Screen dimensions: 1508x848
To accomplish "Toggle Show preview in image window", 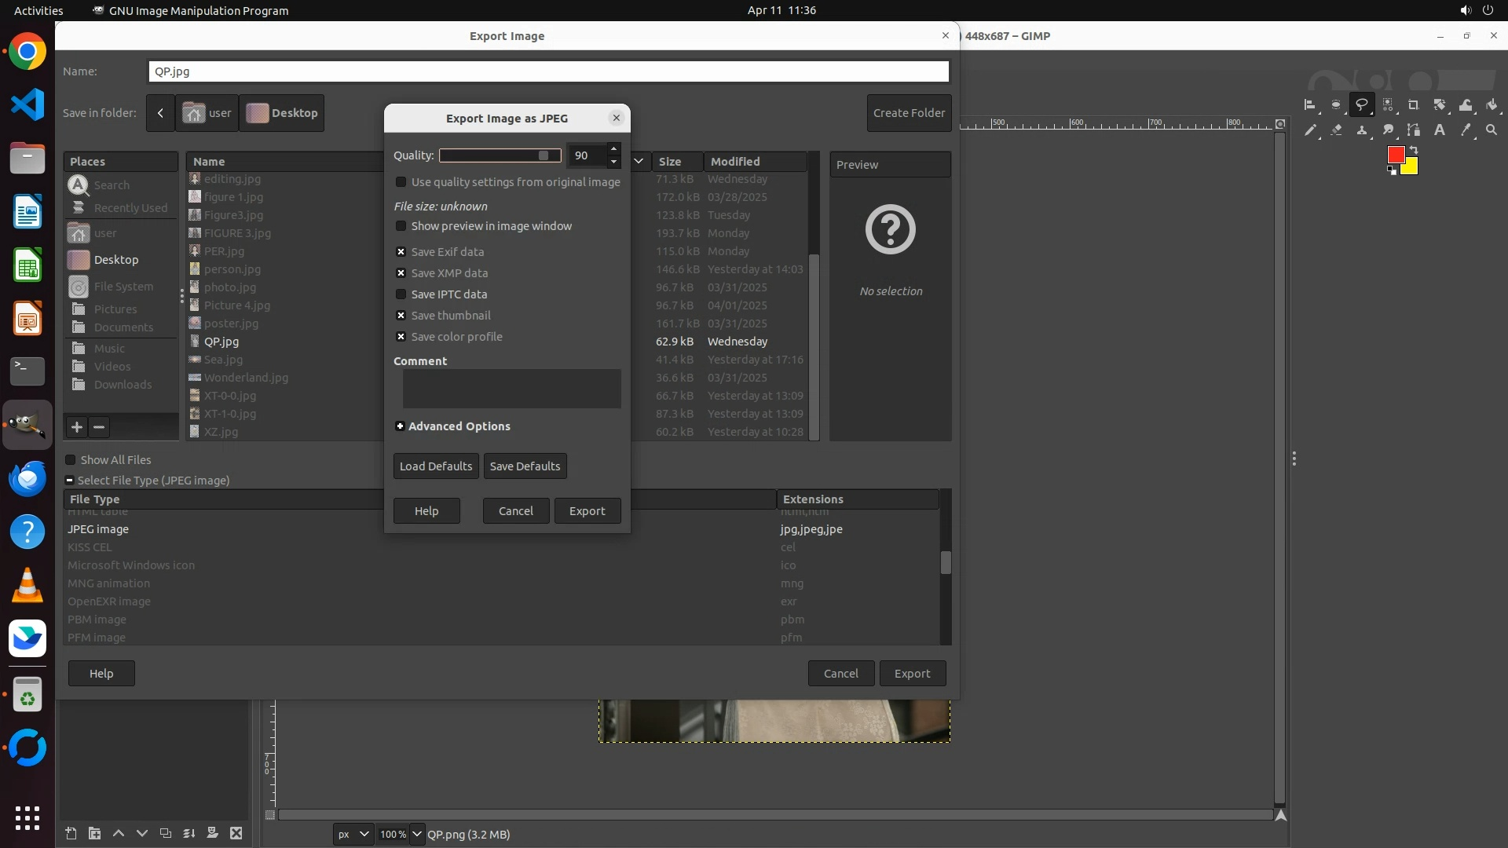I will pyautogui.click(x=401, y=226).
